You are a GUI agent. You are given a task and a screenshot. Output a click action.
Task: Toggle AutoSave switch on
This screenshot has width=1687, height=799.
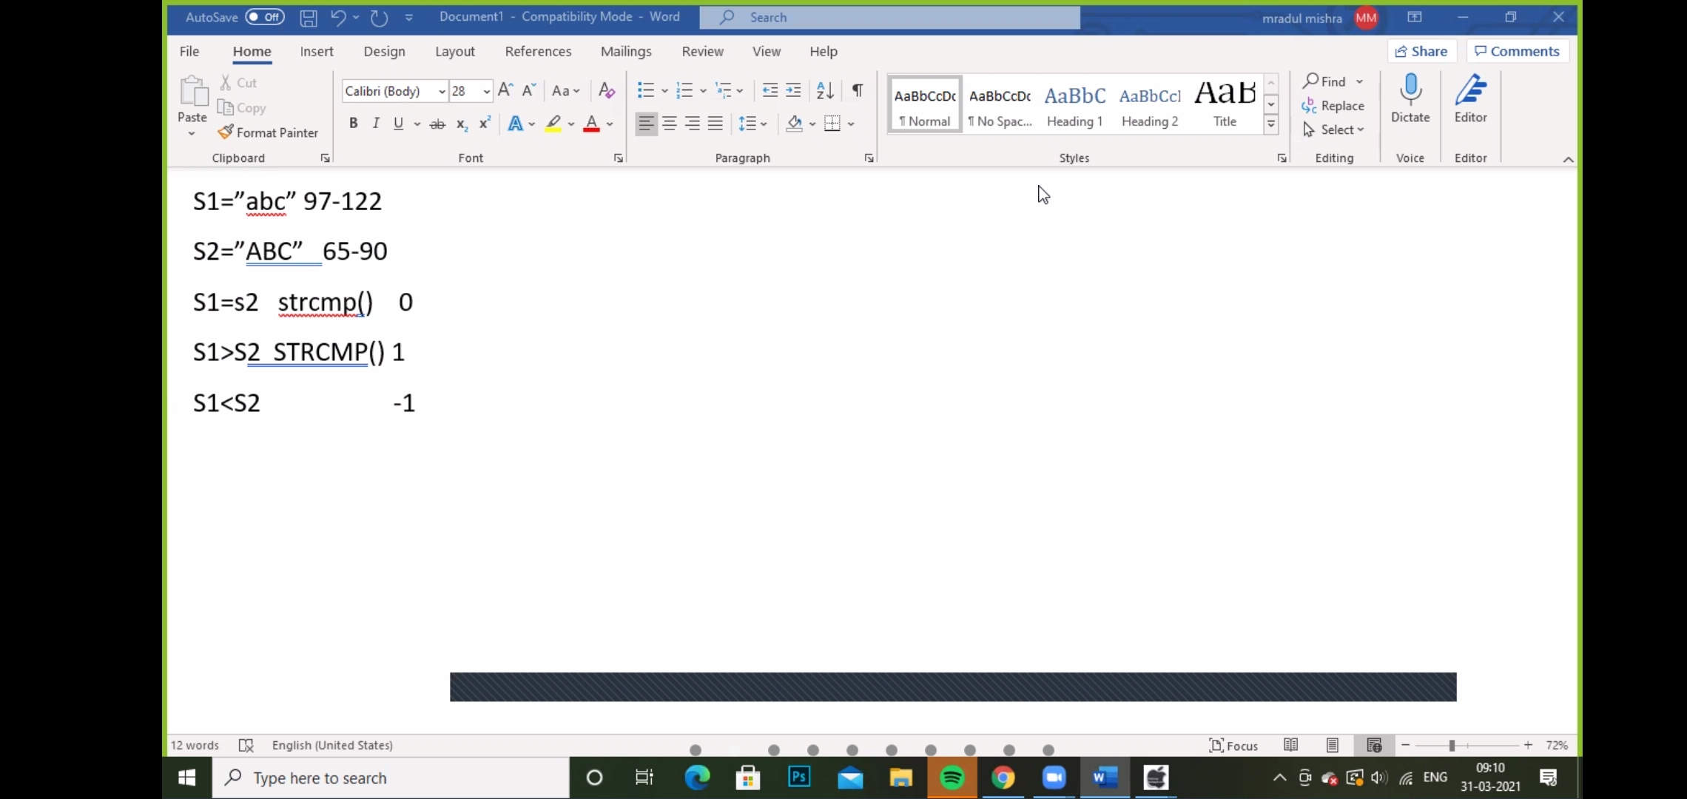pos(265,17)
